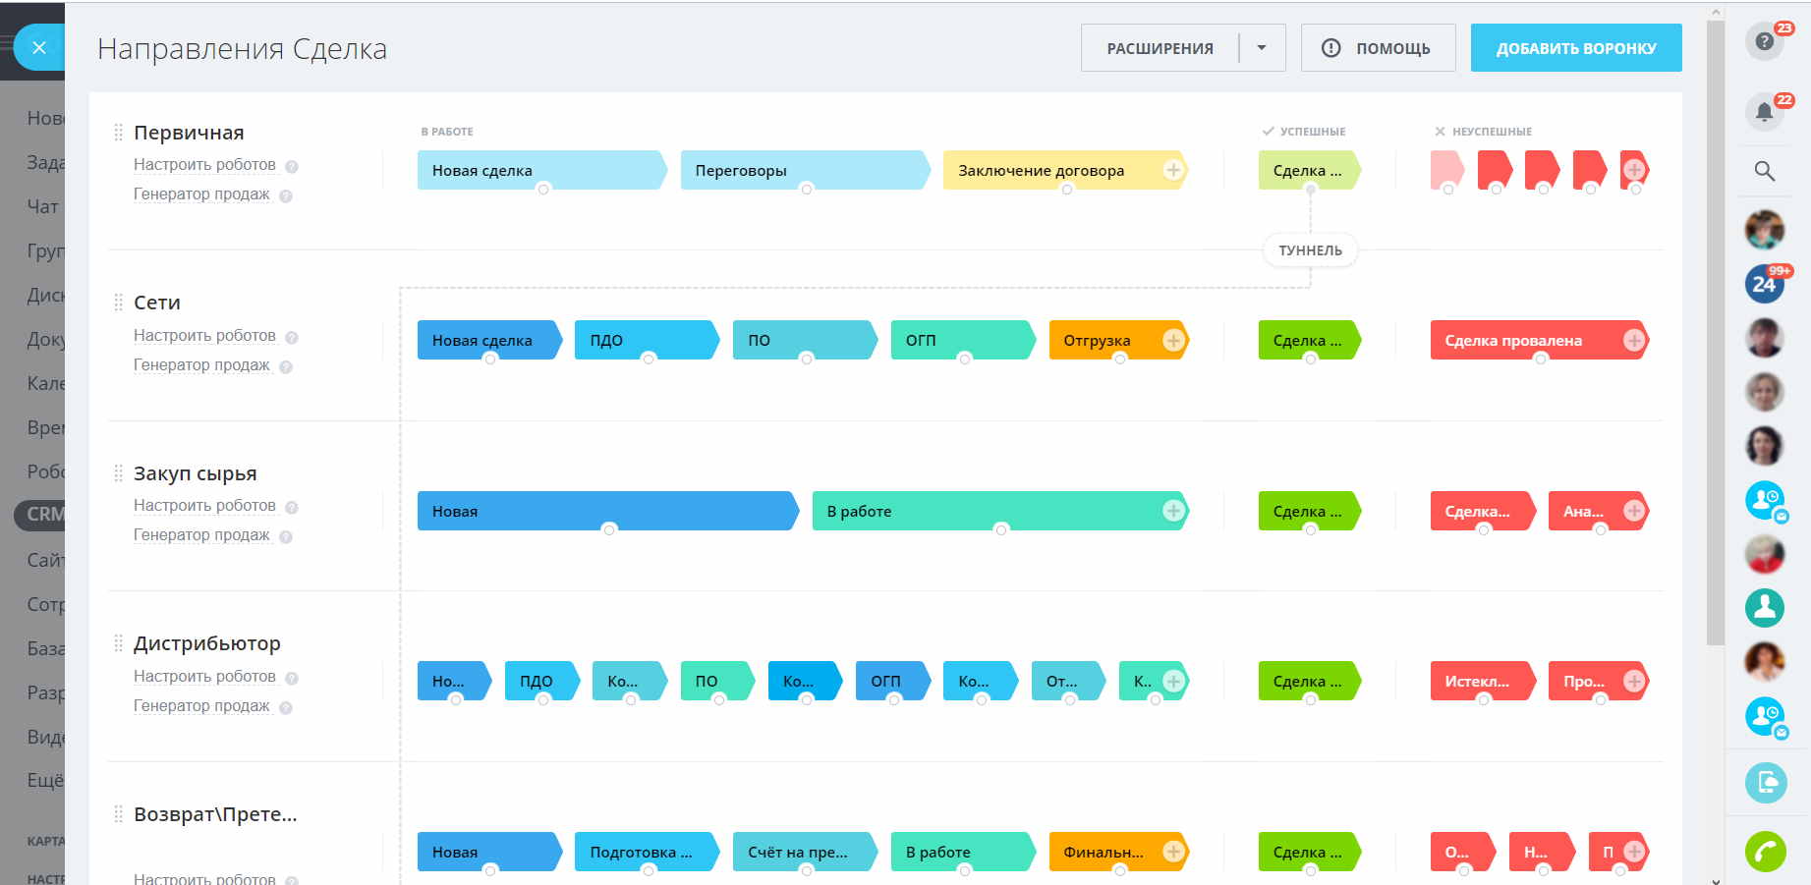The width and height of the screenshot is (1811, 885).
Task: Close the slider panel with X button
Action: pos(39,47)
